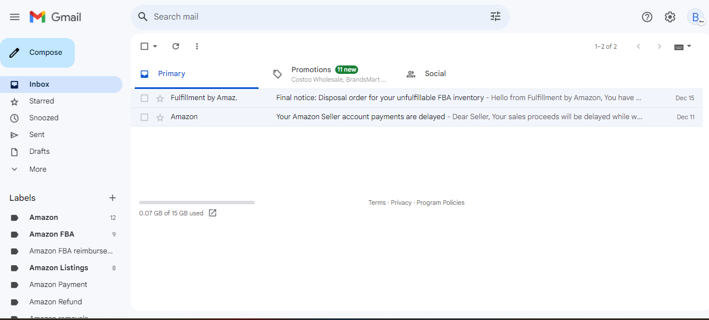This screenshot has height=320, width=709.
Task: Show search options filter icon
Action: pyautogui.click(x=496, y=16)
